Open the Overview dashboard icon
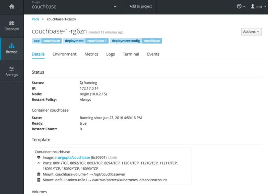Viewport: 268px width, 194px height. pos(12,23)
